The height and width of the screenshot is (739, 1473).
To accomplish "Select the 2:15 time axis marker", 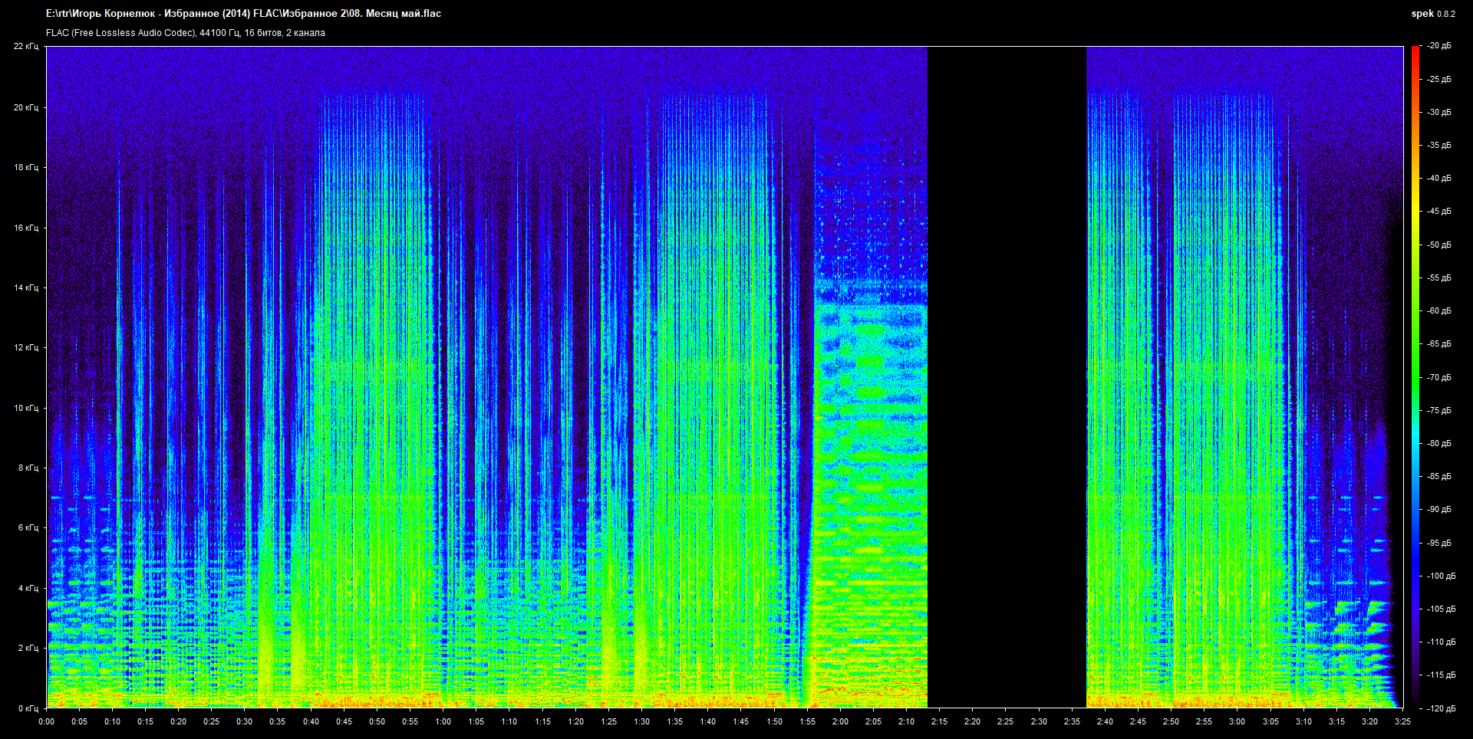I will [939, 721].
